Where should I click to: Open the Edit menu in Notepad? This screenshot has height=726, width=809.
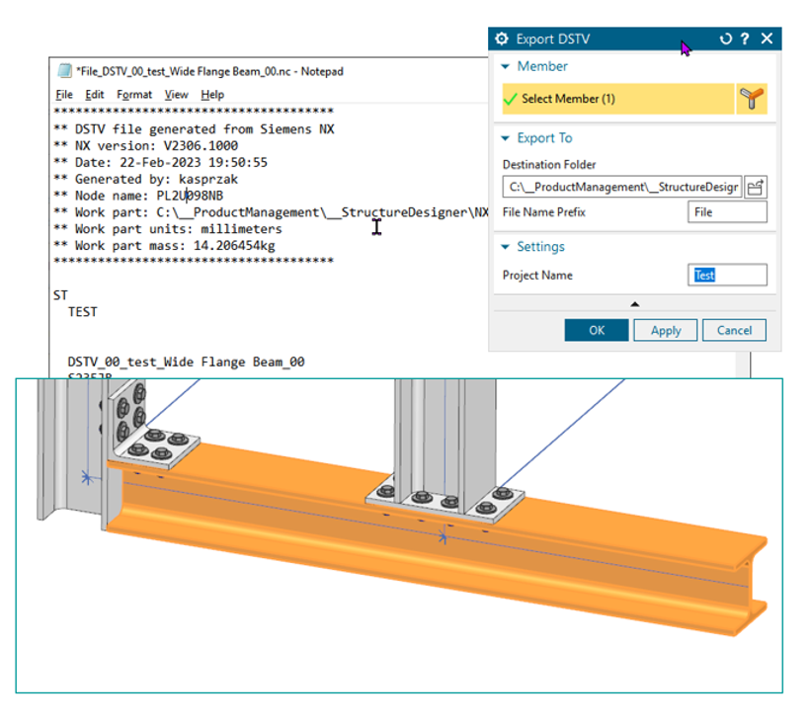(94, 95)
